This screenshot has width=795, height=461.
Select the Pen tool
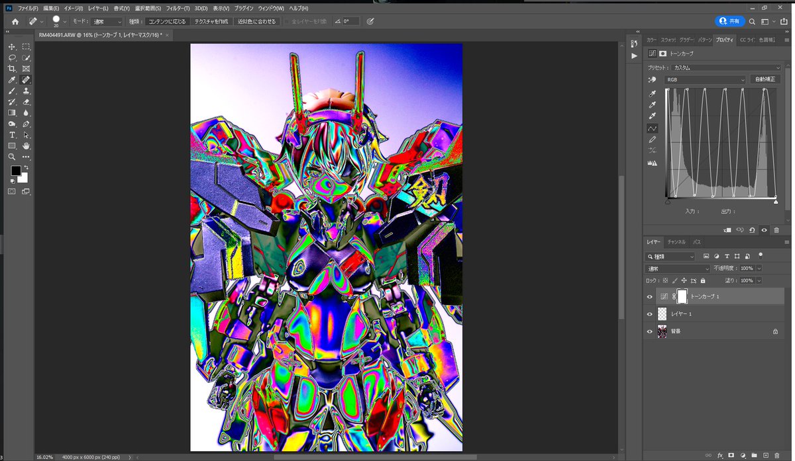click(x=26, y=124)
